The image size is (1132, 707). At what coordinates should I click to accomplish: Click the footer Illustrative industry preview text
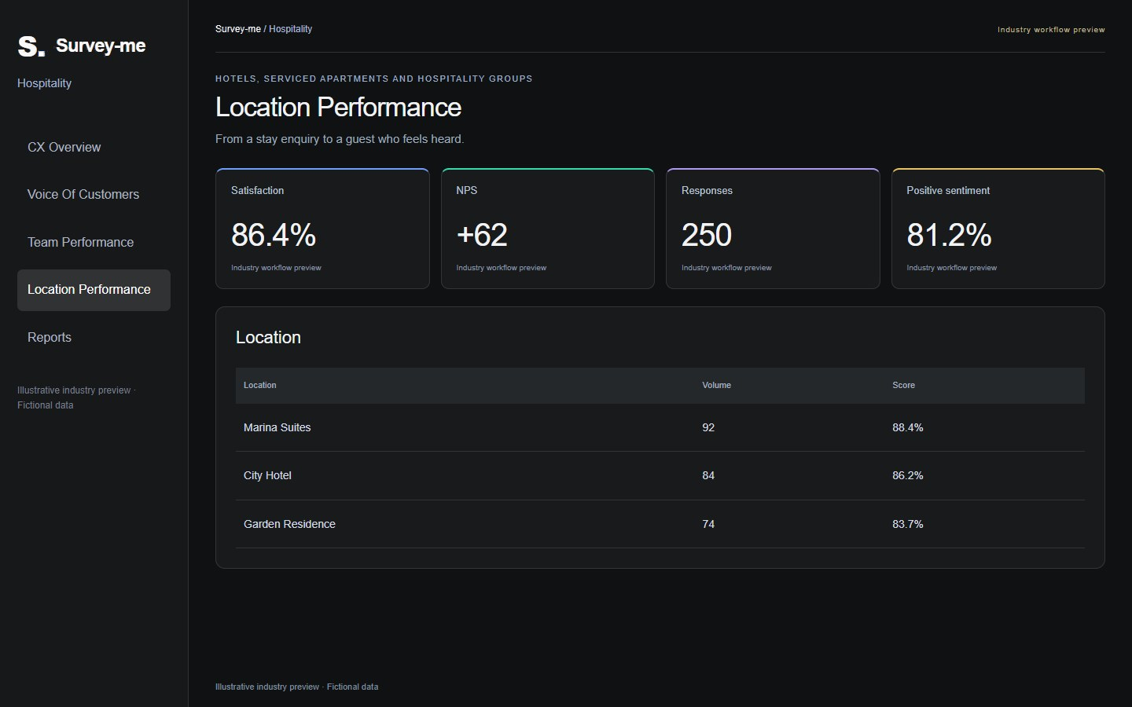click(296, 687)
